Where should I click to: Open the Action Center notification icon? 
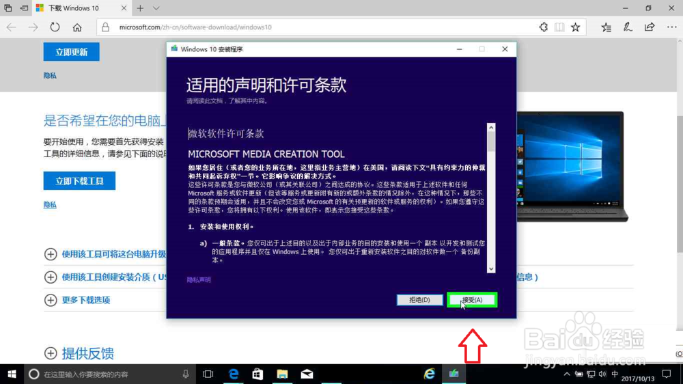pyautogui.click(x=667, y=374)
